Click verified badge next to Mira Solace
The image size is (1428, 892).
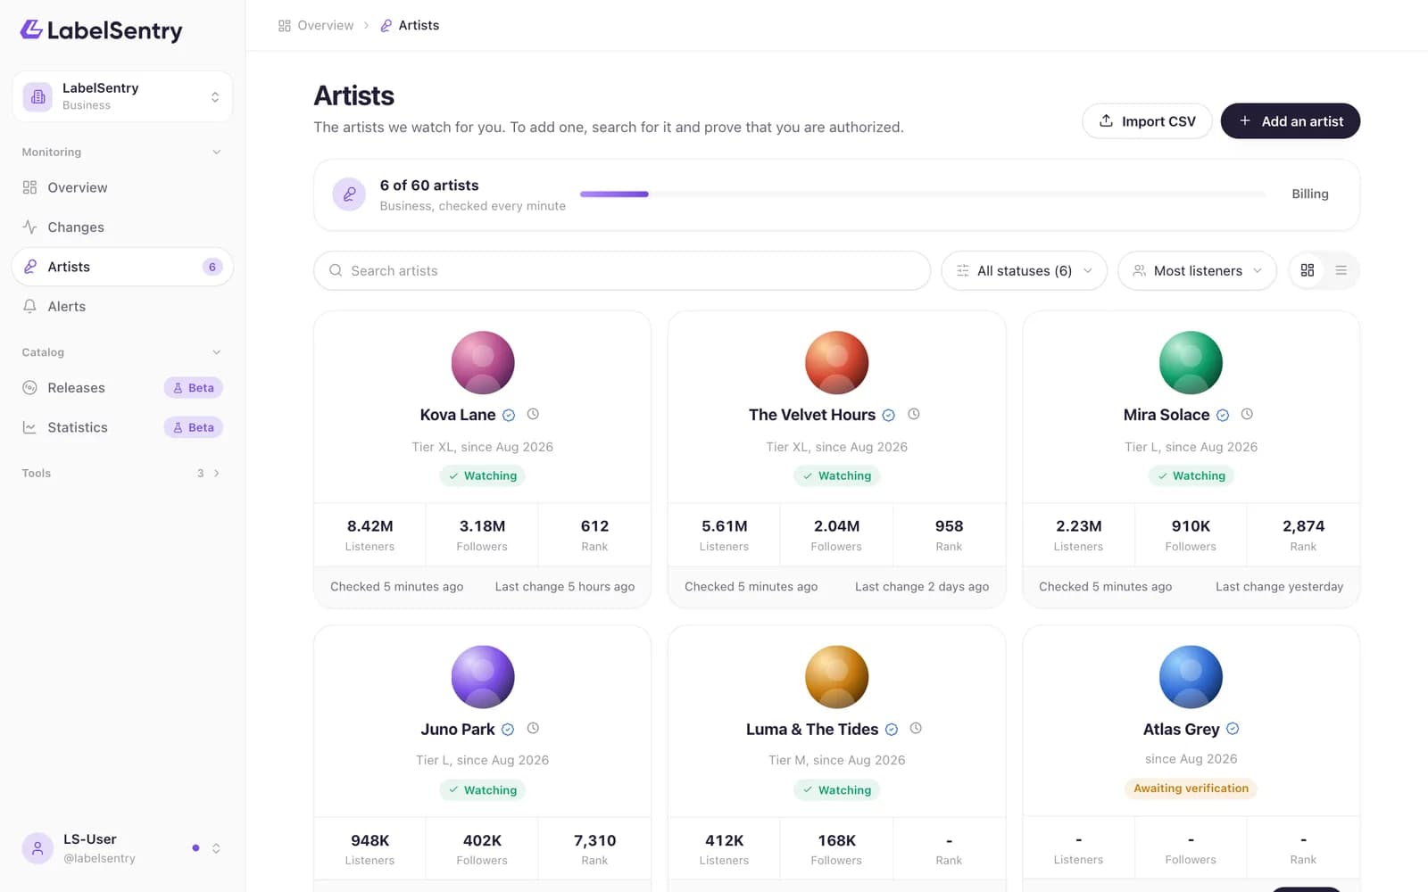[x=1223, y=415]
